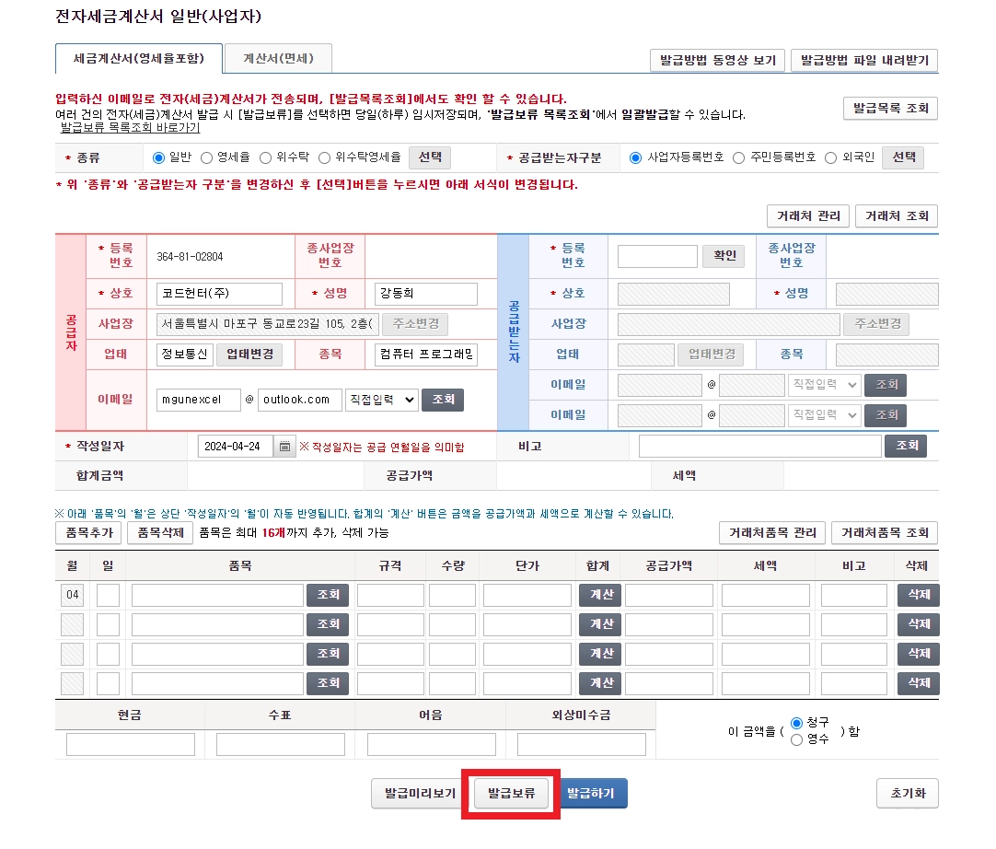
Task: Switch to the 계산서(면세) tab
Action: pos(278,58)
